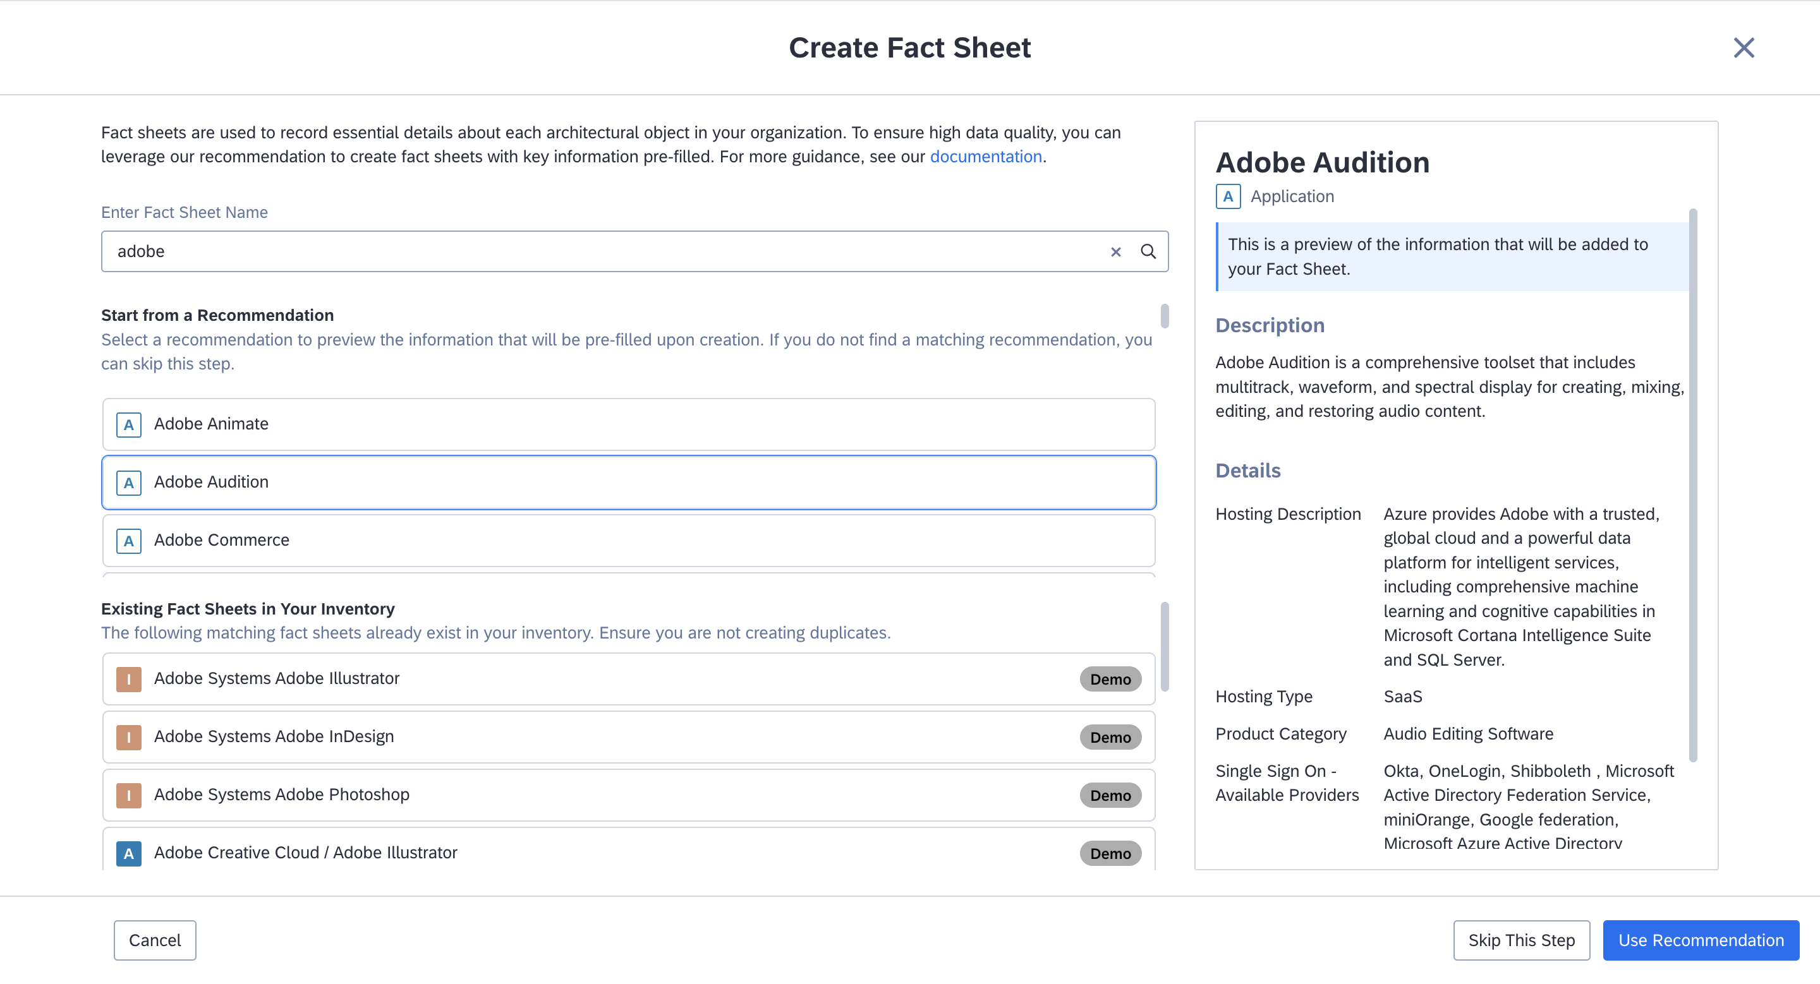Click Skip This Step button

[x=1521, y=940]
